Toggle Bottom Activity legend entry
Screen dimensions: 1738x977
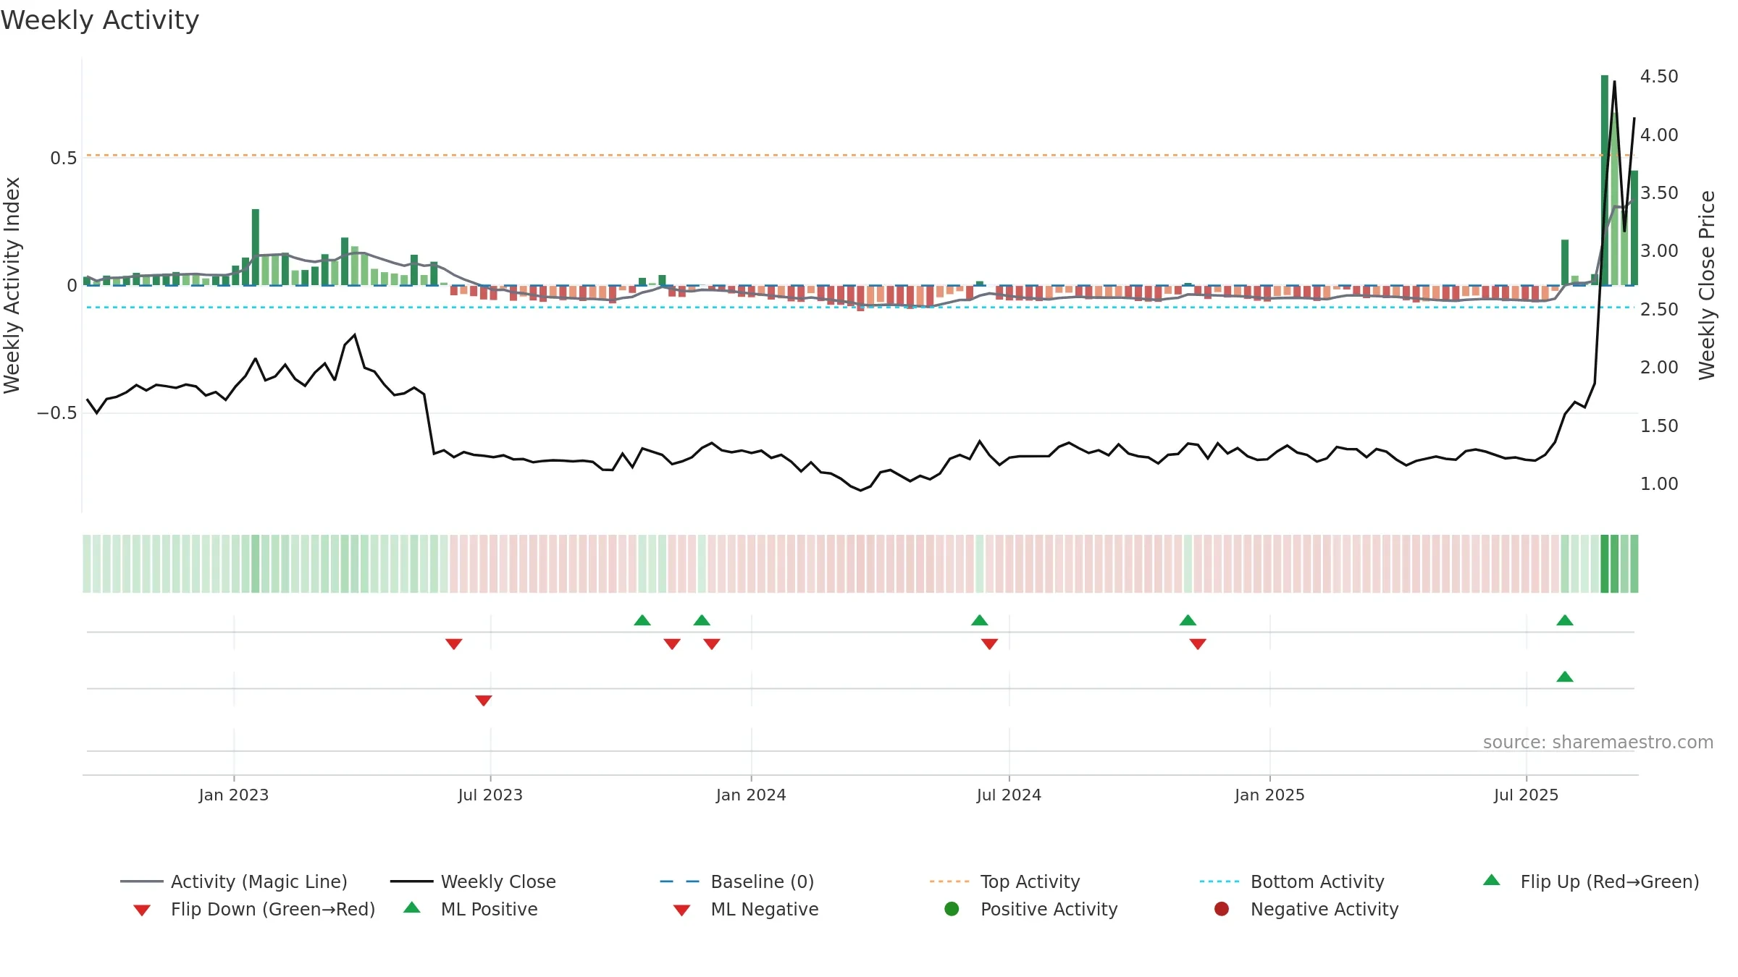click(1292, 881)
